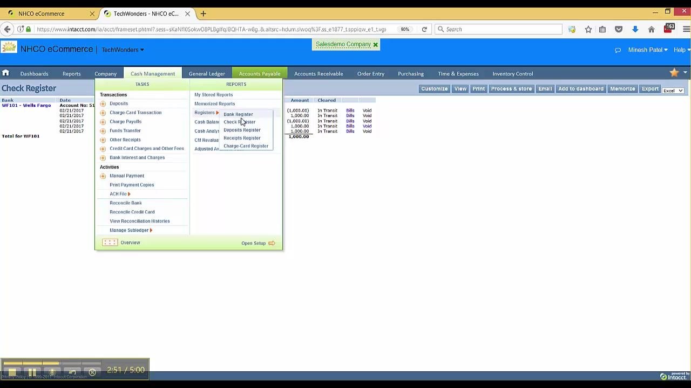
Task: Add a new Deposits transaction via plus icon
Action: tap(103, 103)
